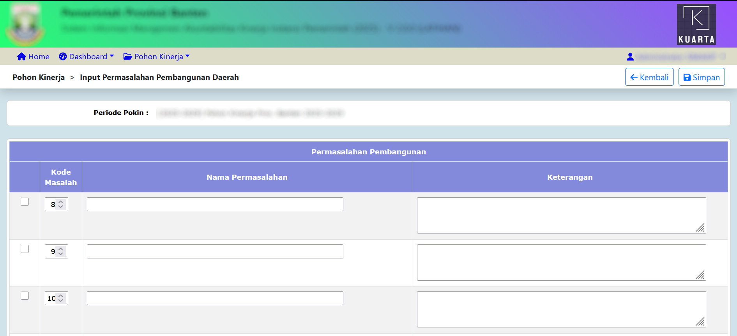Image resolution: width=737 pixels, height=336 pixels.
Task: Click the 'Keterangan' column header
Action: coord(570,177)
